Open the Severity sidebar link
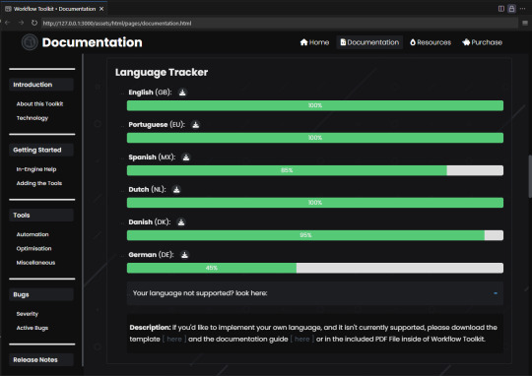 click(28, 314)
